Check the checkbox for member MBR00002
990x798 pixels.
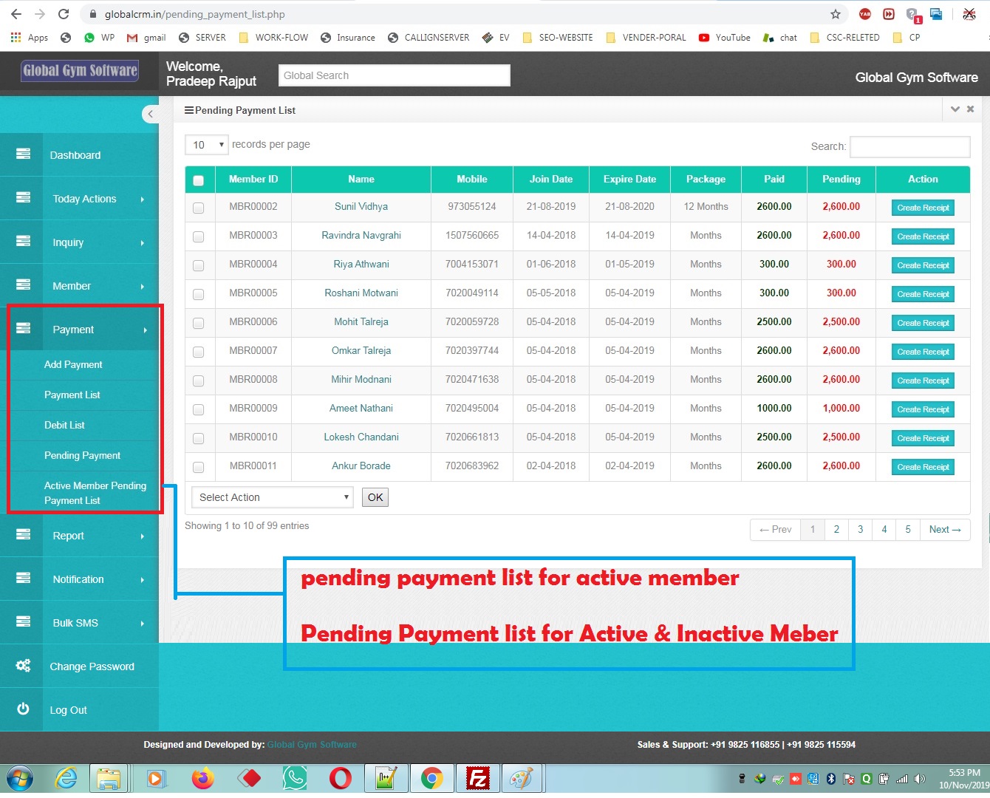click(x=199, y=207)
